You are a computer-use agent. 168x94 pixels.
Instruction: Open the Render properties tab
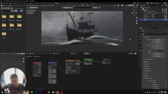click(140, 34)
